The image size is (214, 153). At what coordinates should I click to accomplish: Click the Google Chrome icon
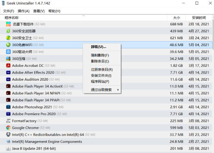point(8,128)
